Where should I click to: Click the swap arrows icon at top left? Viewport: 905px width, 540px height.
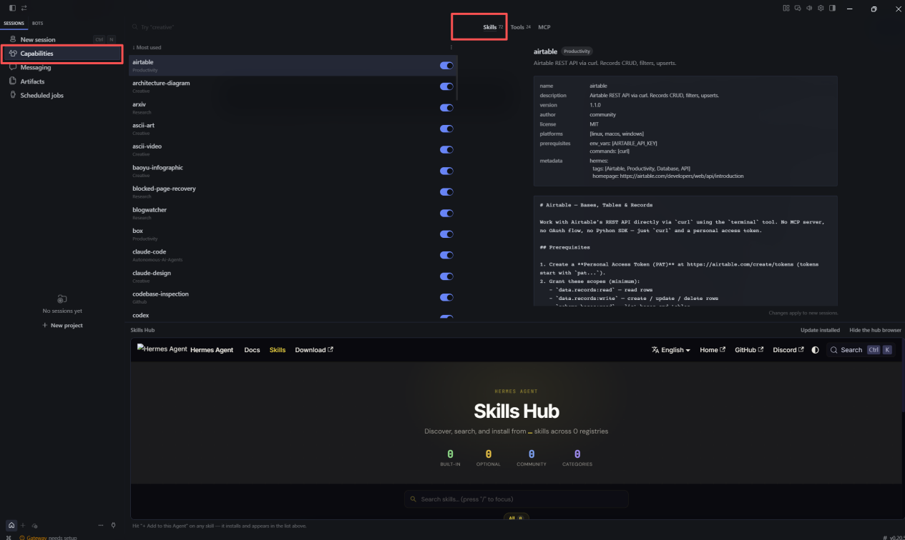coord(24,8)
